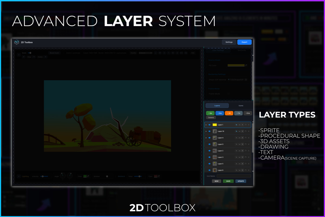
Task: Click the R reset icon on Layer 2
Action: click(242, 151)
